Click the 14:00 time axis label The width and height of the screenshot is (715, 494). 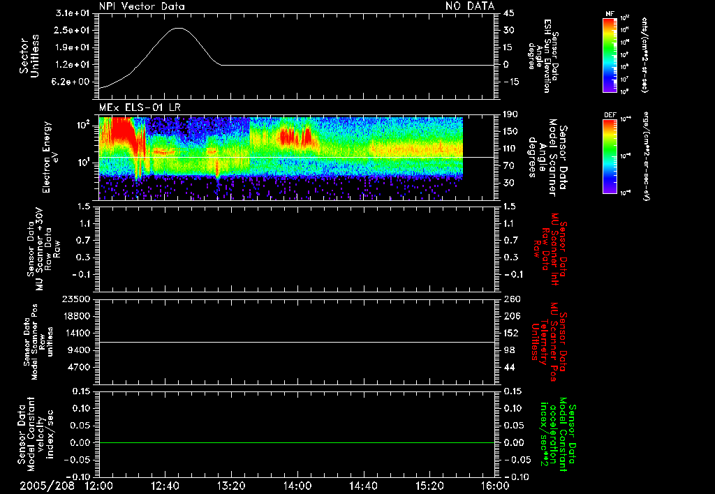pos(297,486)
